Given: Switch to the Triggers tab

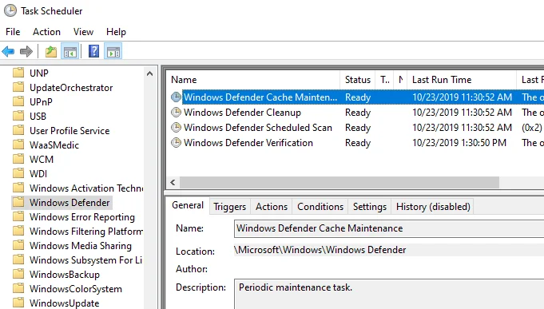Looking at the screenshot, I should [230, 207].
